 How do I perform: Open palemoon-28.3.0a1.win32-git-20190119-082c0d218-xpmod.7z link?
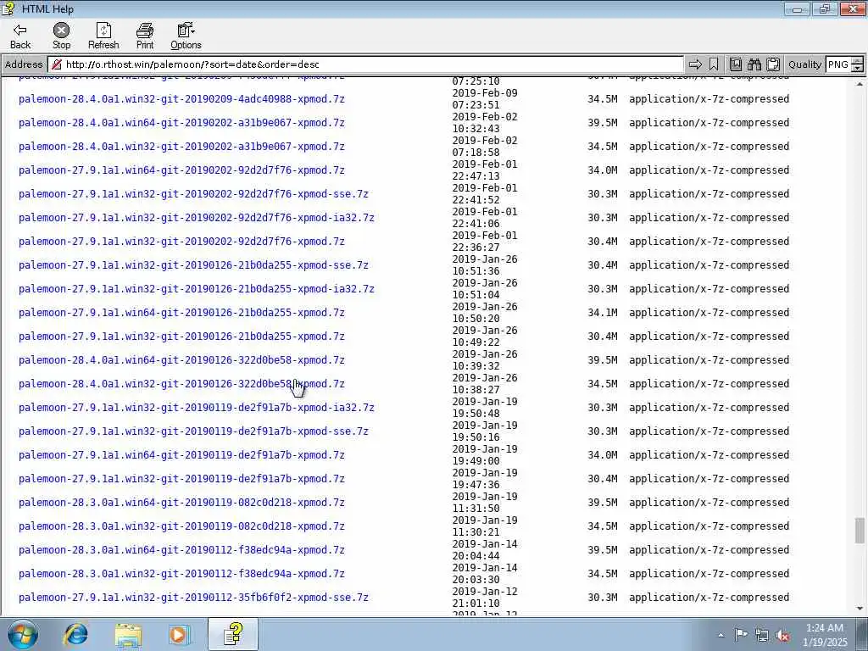pos(181,526)
